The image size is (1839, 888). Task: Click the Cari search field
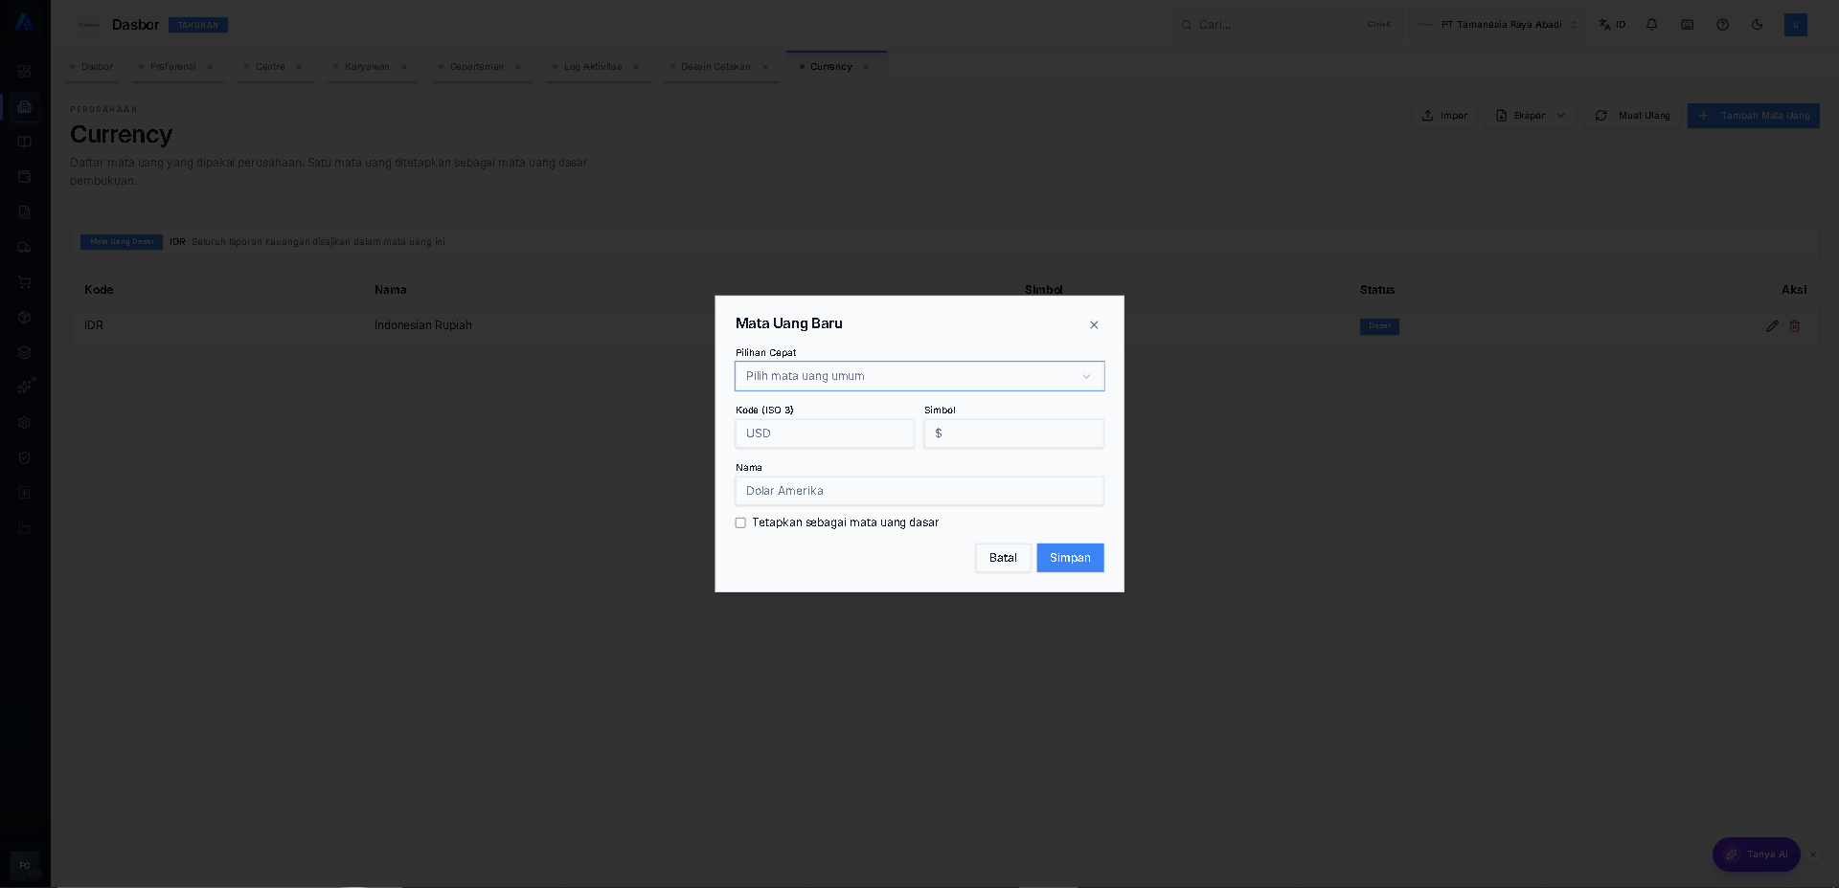click(x=1286, y=25)
